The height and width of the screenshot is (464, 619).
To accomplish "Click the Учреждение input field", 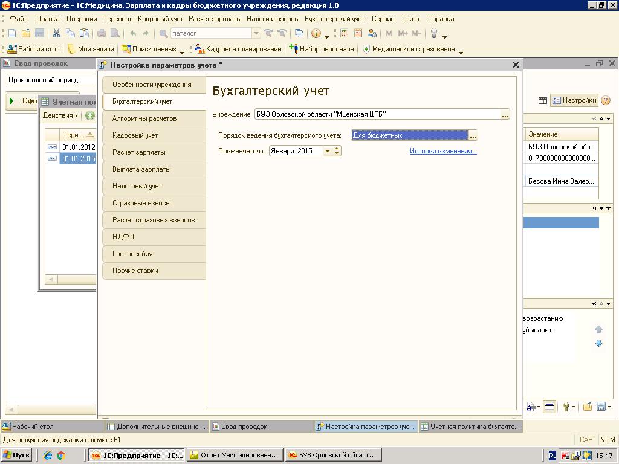I will tap(377, 114).
